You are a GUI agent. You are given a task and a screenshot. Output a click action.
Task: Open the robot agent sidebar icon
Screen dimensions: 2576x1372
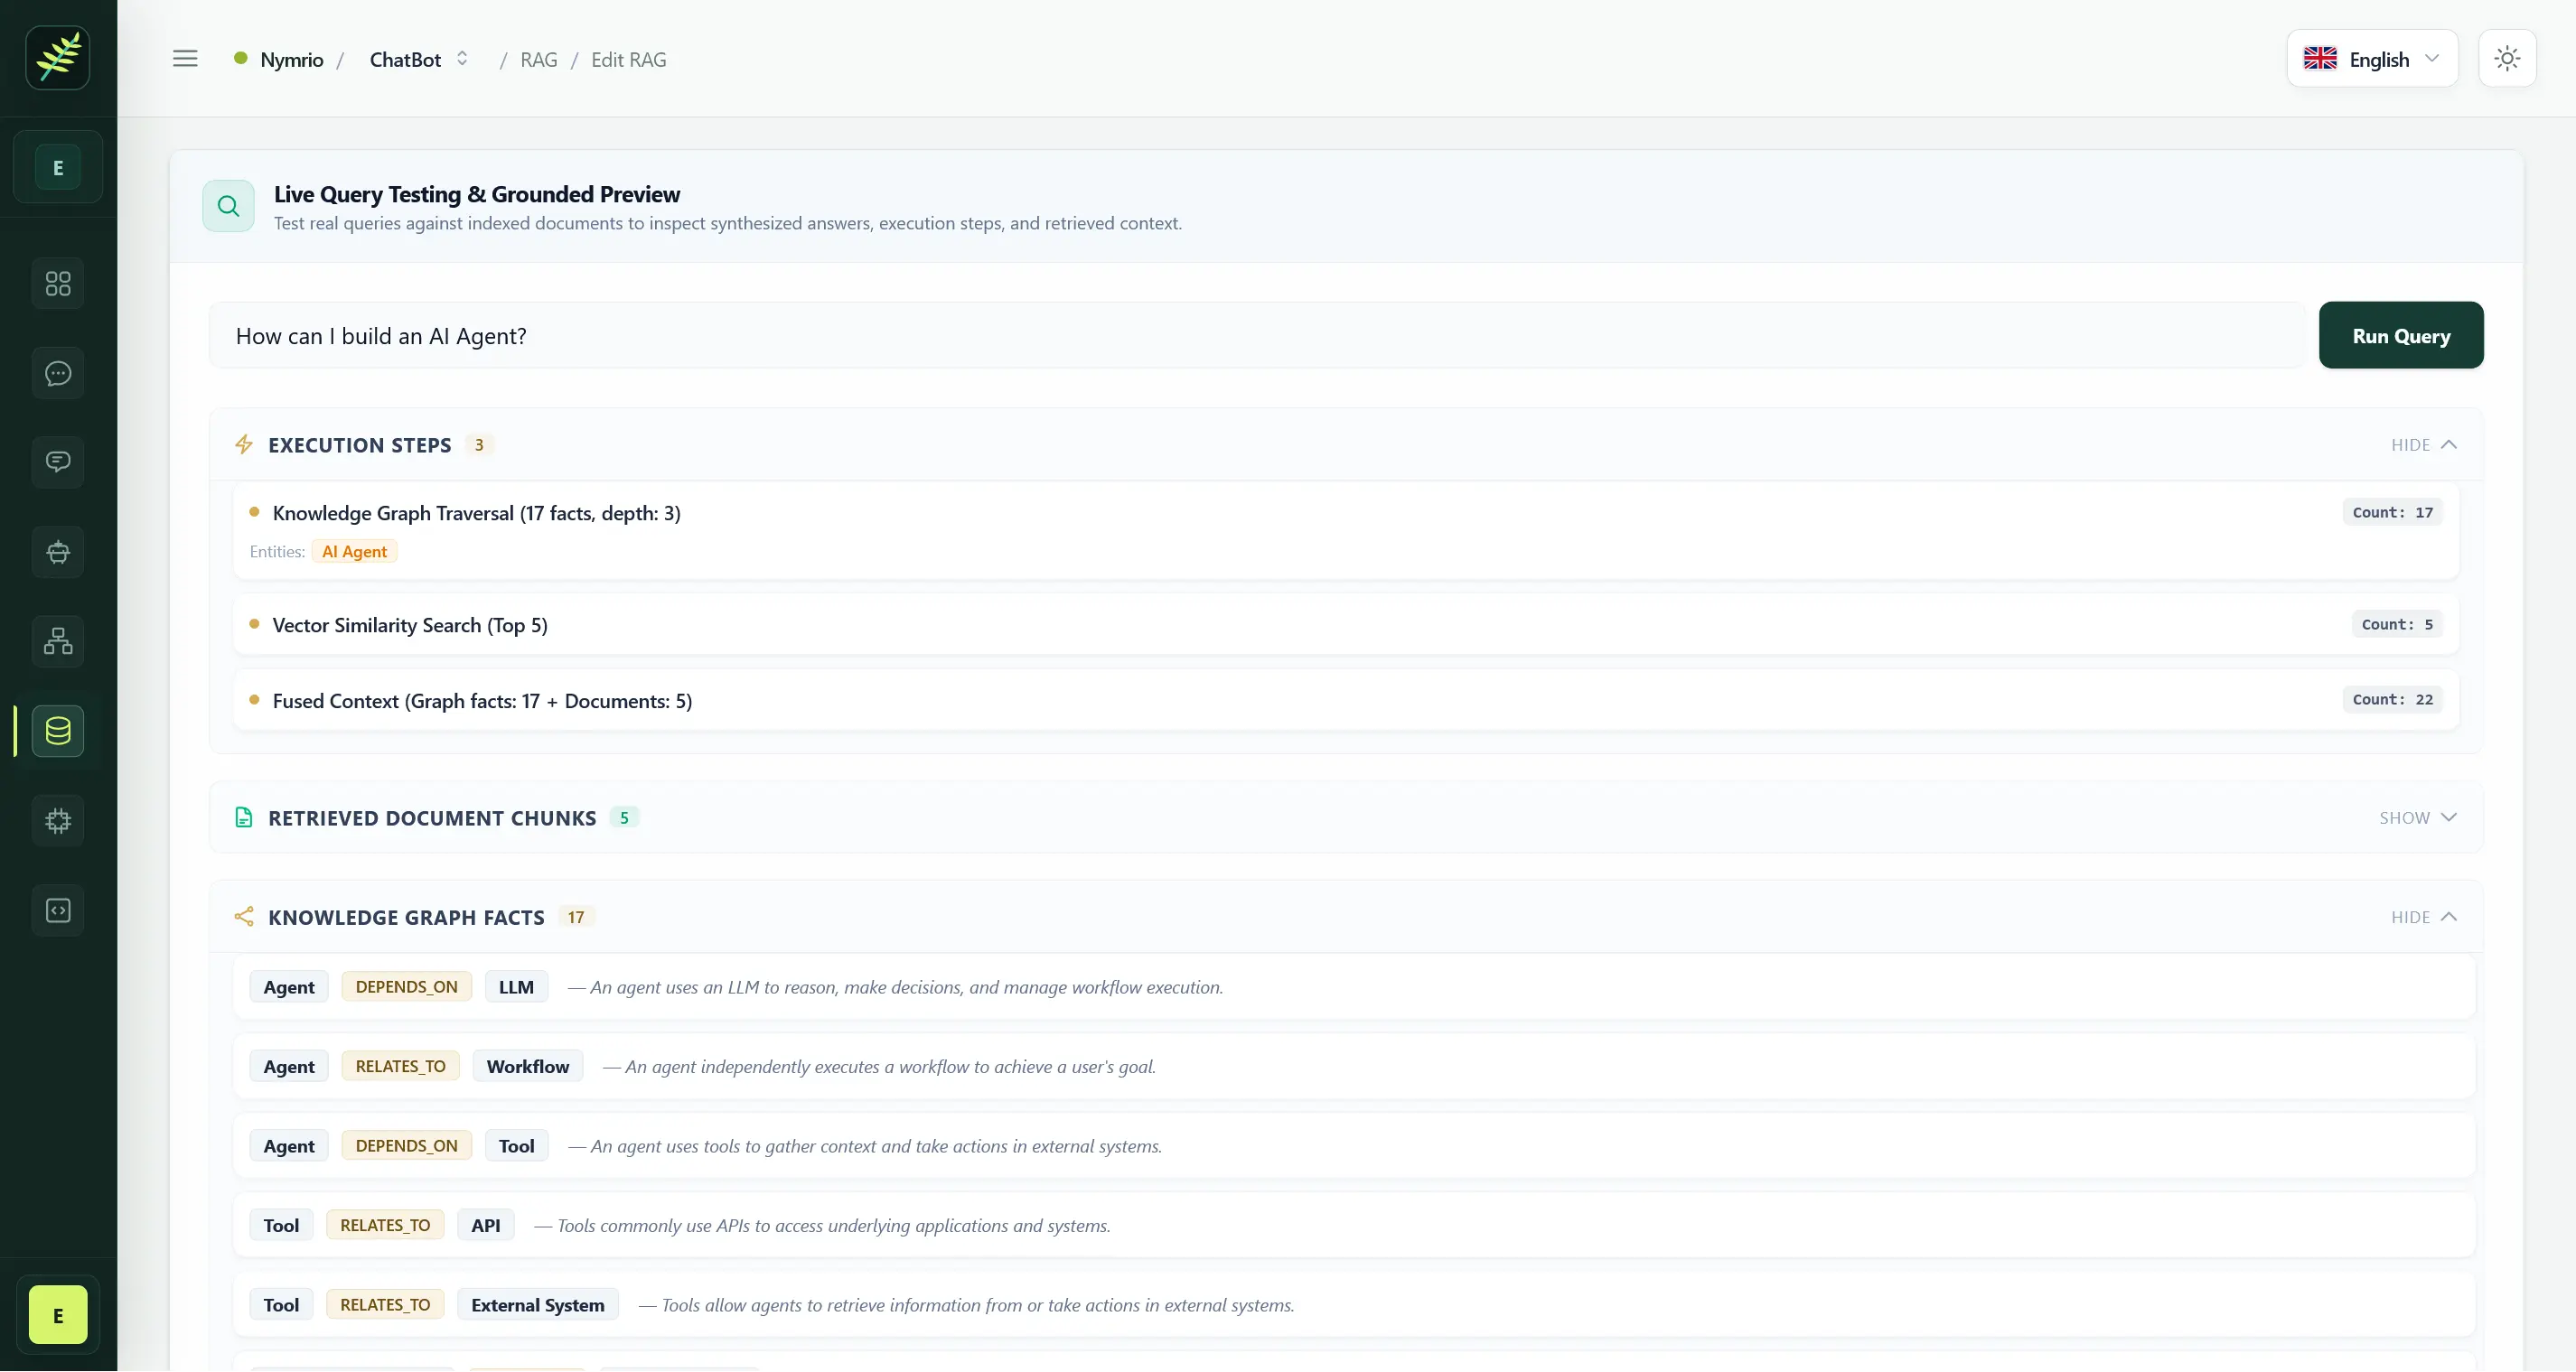pyautogui.click(x=58, y=553)
